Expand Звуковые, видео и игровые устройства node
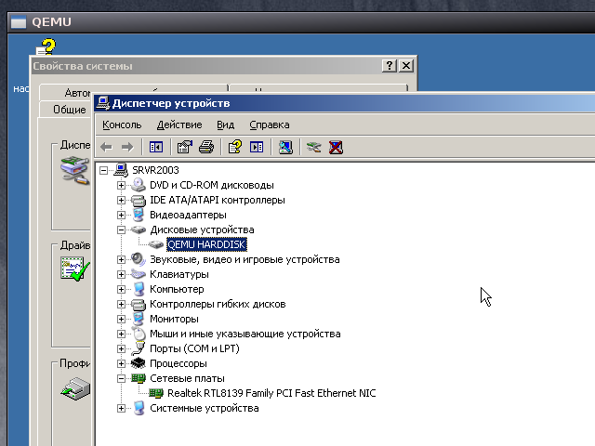This screenshot has height=446, width=595. tap(121, 259)
